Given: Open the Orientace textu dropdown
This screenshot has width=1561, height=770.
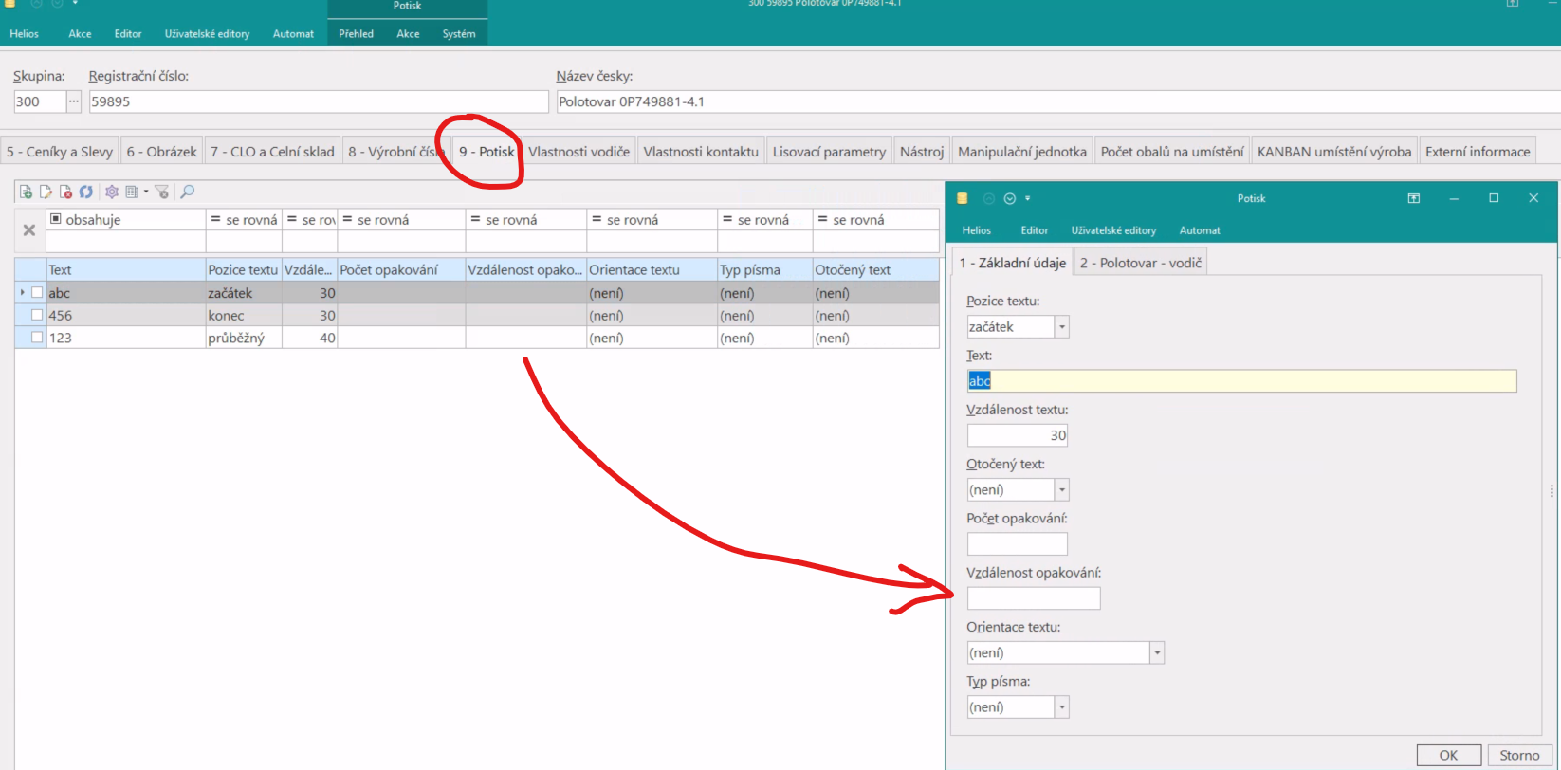Looking at the screenshot, I should 1156,653.
